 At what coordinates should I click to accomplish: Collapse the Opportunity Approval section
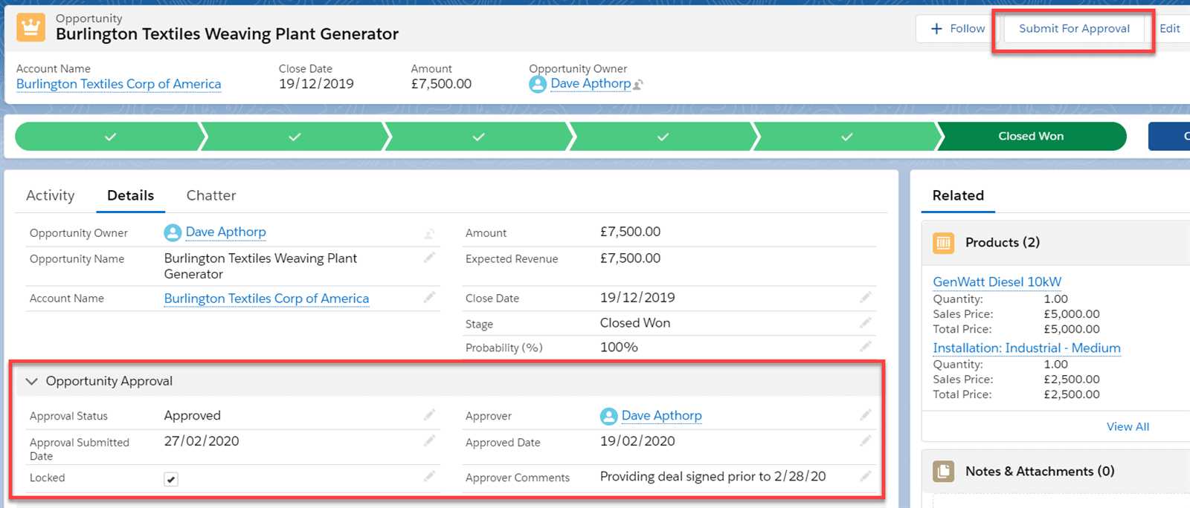coord(31,381)
